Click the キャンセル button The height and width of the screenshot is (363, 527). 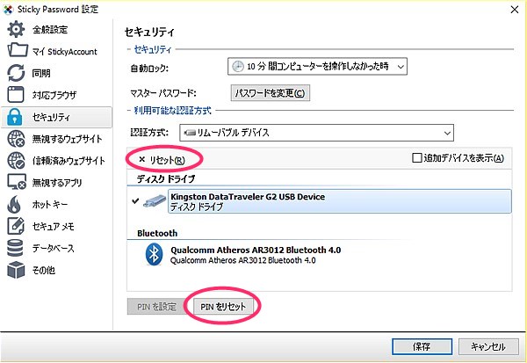488,346
